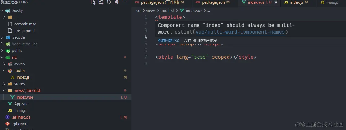Collapse all folders using the collapse icon
Screen dimensions: 346x130
[117, 2]
